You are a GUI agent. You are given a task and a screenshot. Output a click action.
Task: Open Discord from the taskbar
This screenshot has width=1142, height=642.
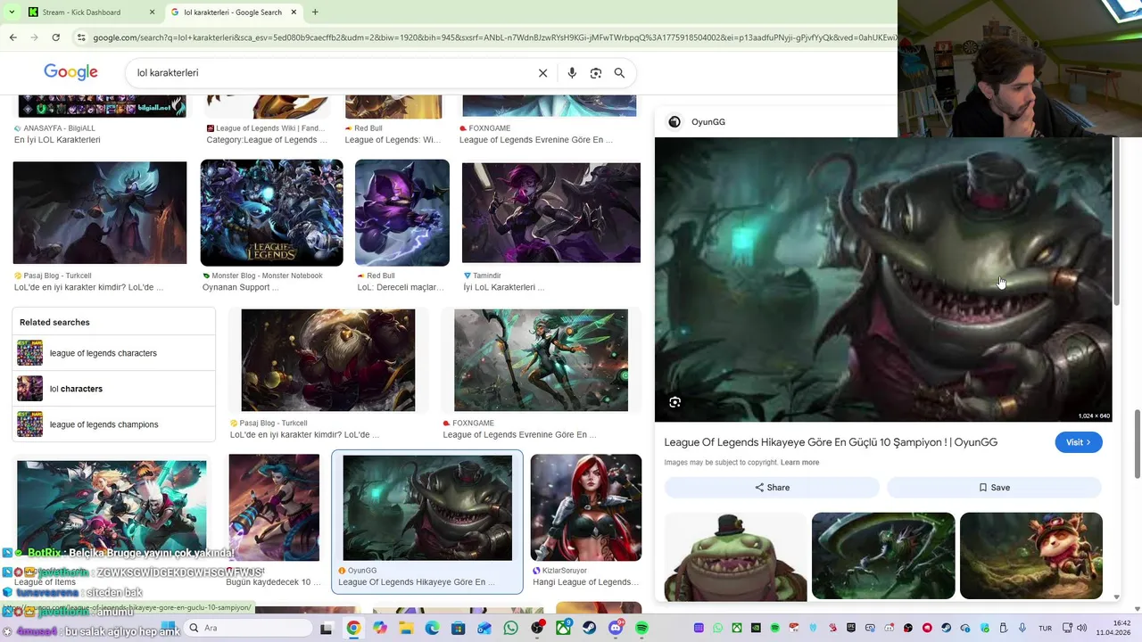pyautogui.click(x=616, y=628)
